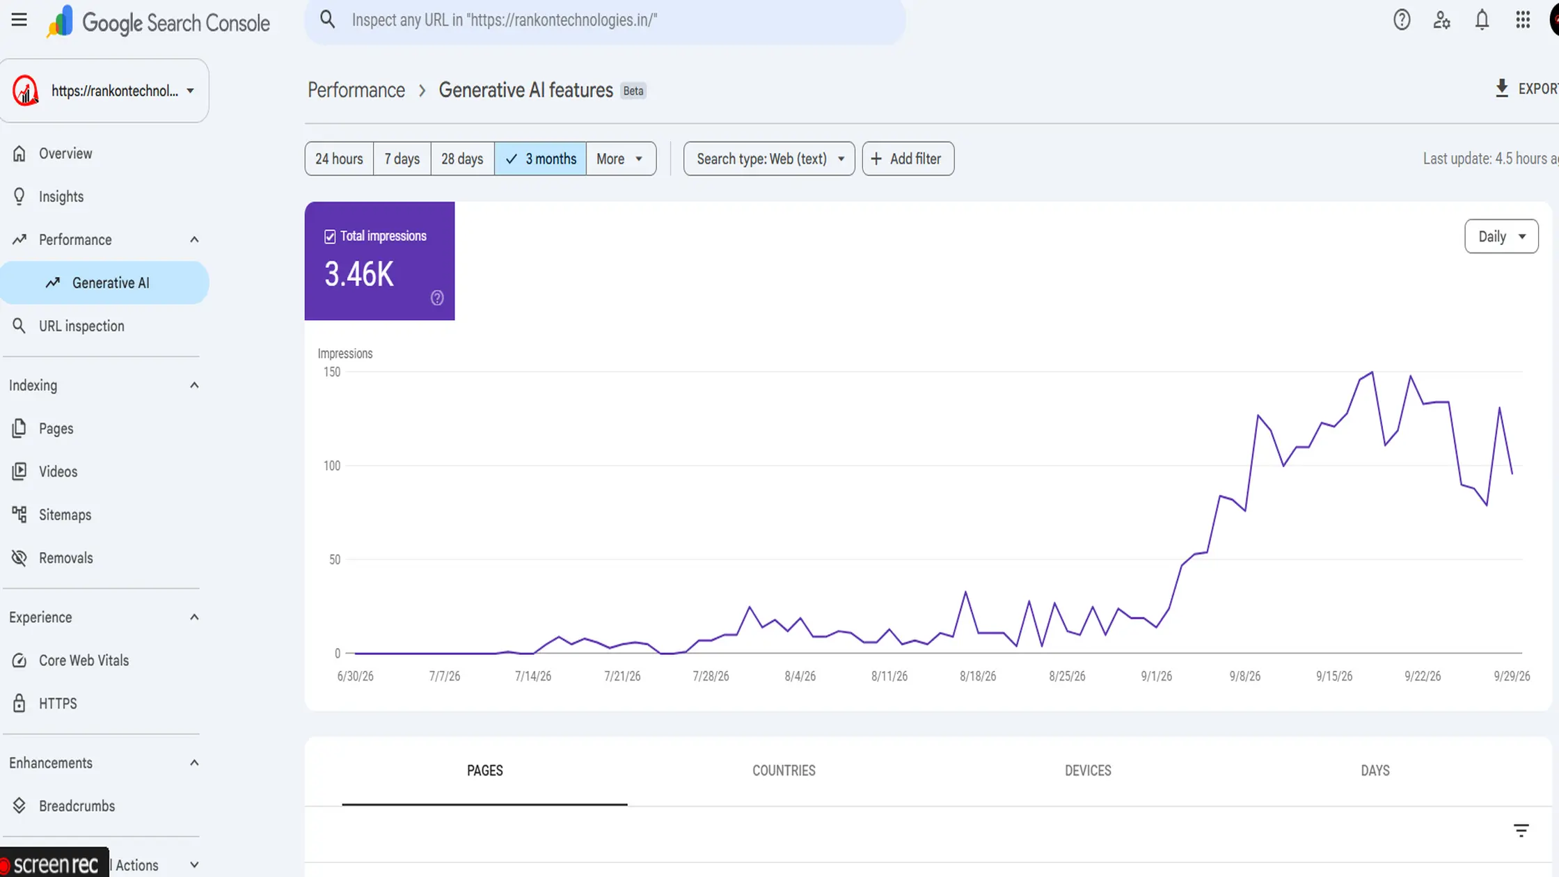
Task: Click the HTTPS lock icon
Action: (19, 703)
